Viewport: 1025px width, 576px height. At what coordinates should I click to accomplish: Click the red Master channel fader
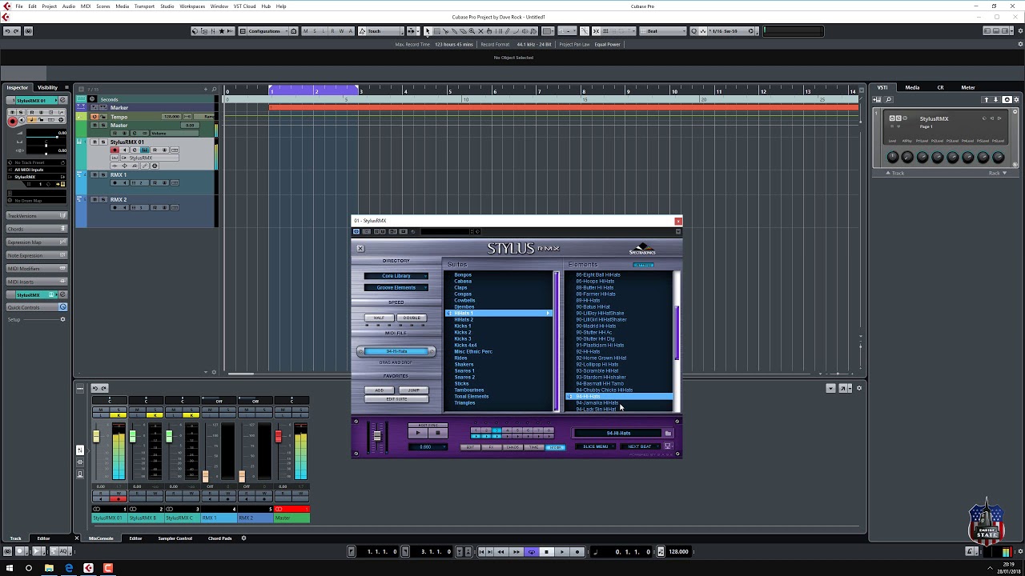pyautogui.click(x=278, y=436)
